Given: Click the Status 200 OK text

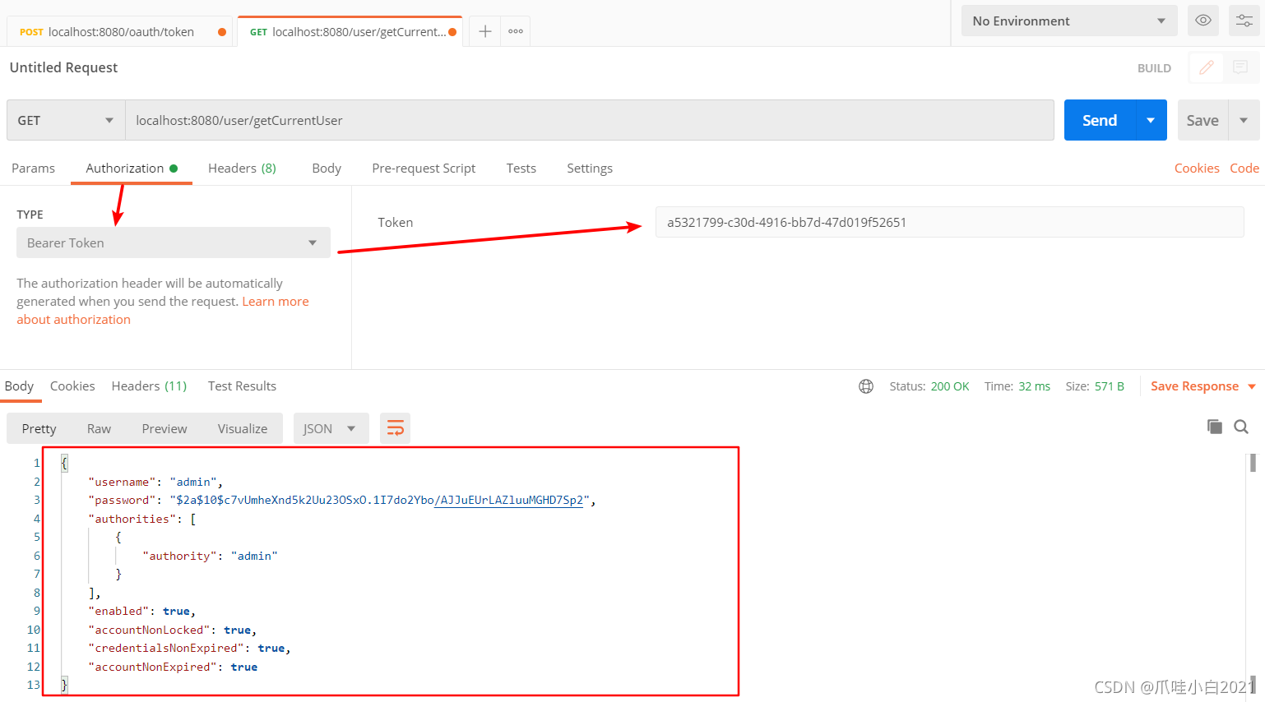Looking at the screenshot, I should click(929, 386).
